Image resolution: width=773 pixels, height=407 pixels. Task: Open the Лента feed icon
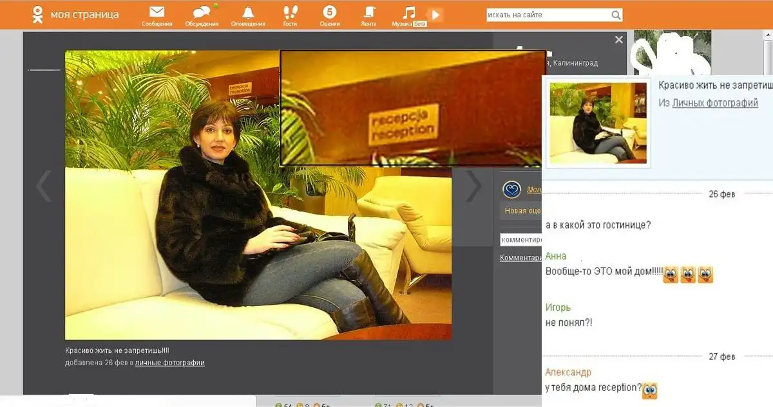click(x=369, y=12)
